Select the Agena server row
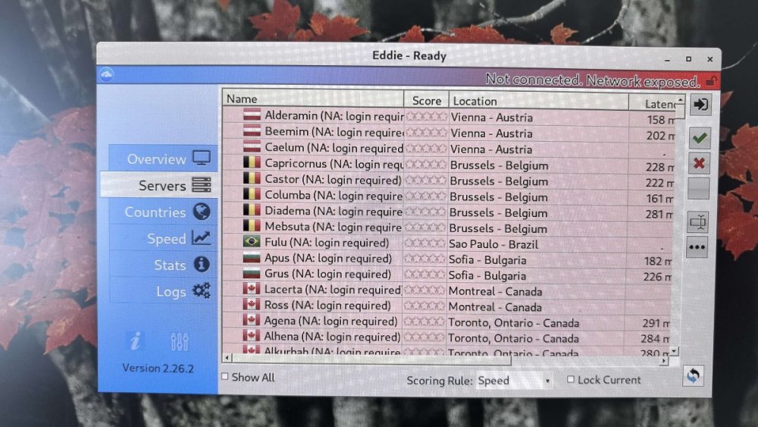This screenshot has height=427, width=758. pos(448,322)
